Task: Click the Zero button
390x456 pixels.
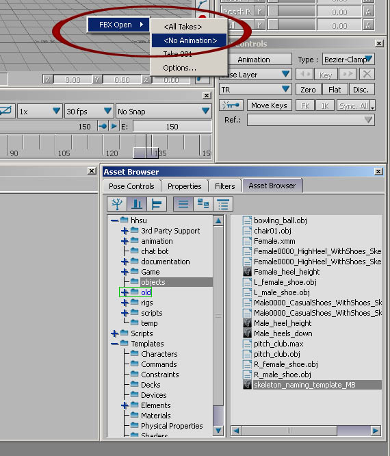Action: click(x=308, y=89)
